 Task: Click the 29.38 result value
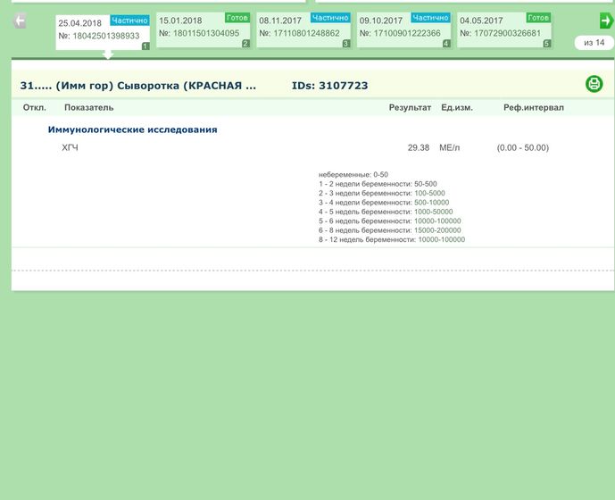pos(418,148)
